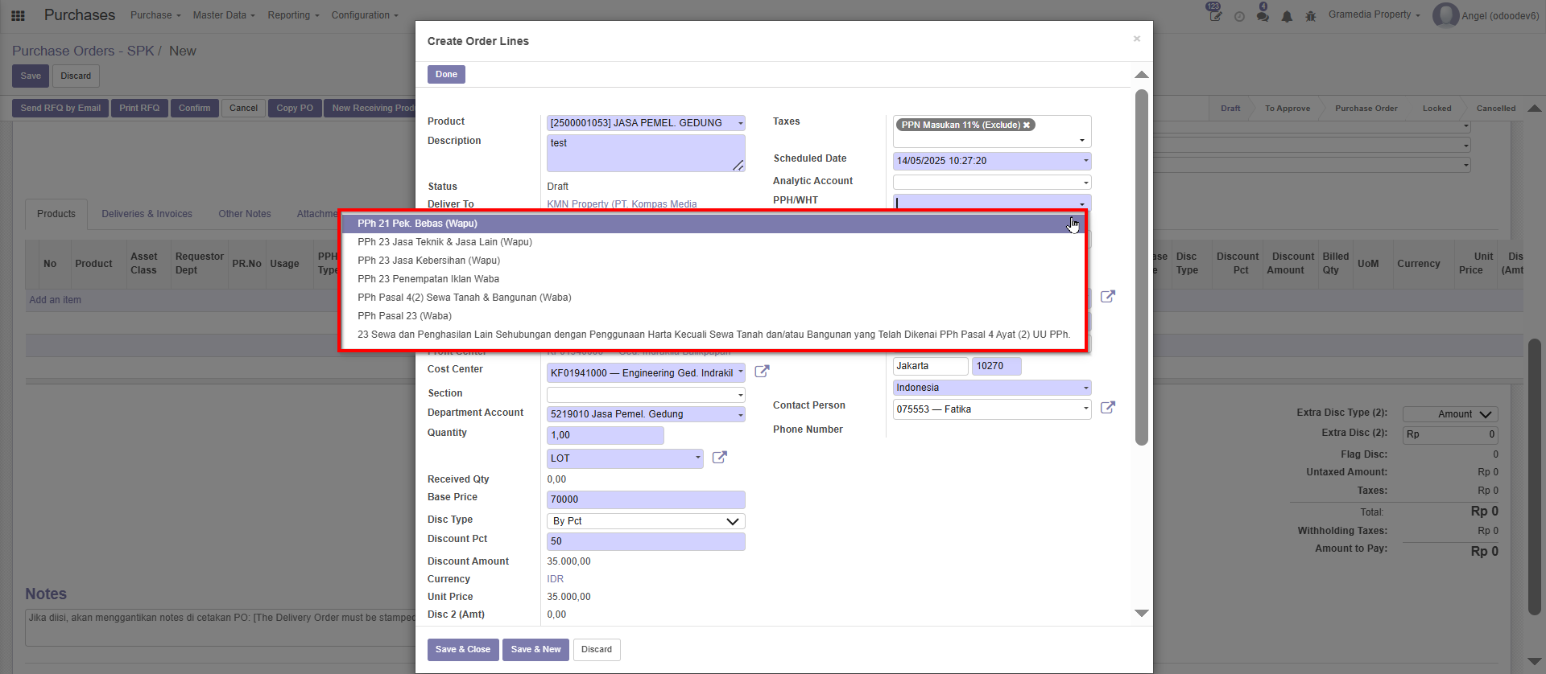
Task: Expand the Analytic Account dropdown
Action: tap(1085, 183)
